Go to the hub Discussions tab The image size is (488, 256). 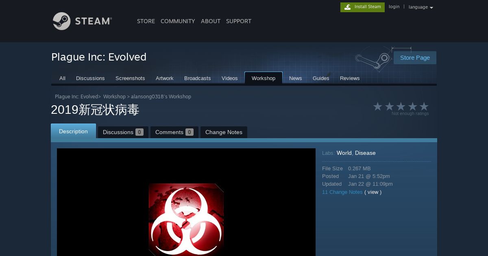pos(90,78)
